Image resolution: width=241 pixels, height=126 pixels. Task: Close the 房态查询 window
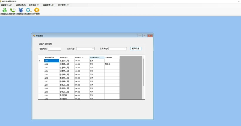(150, 36)
